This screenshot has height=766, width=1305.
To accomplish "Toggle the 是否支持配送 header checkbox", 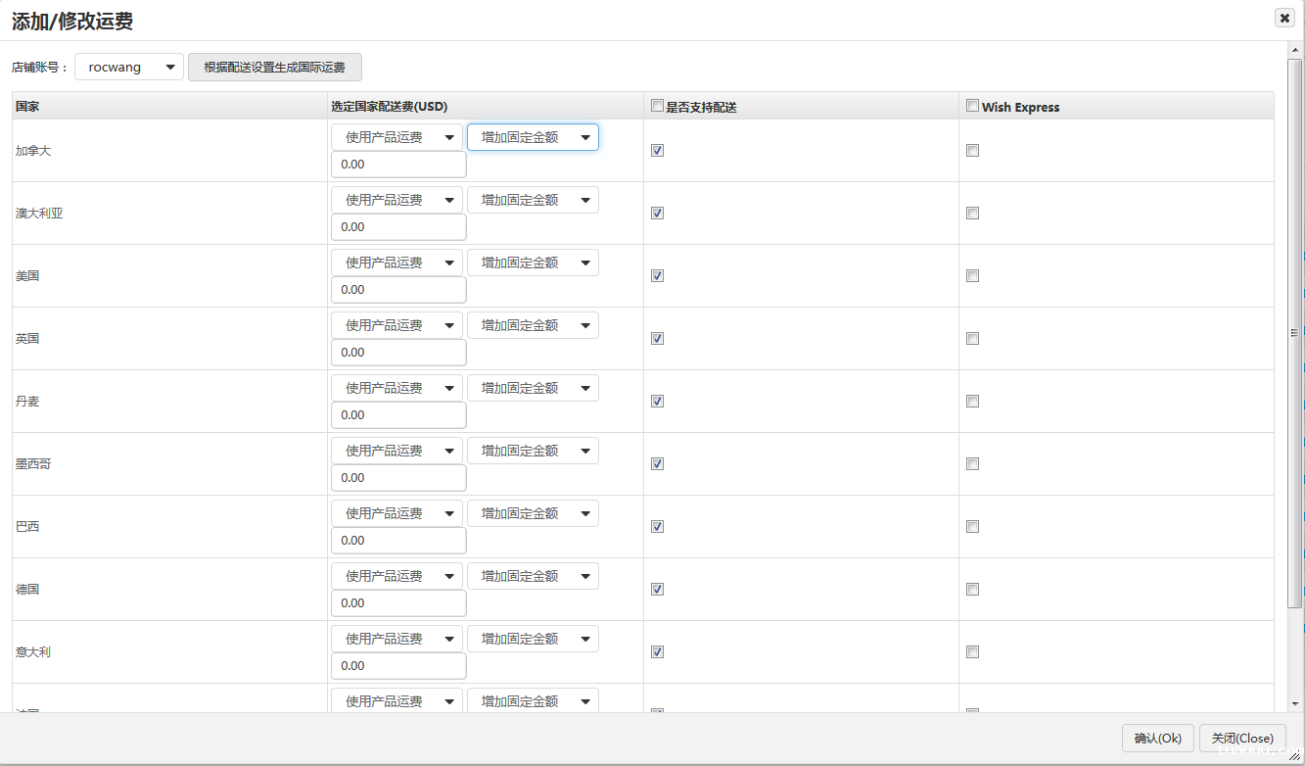I will pos(658,106).
